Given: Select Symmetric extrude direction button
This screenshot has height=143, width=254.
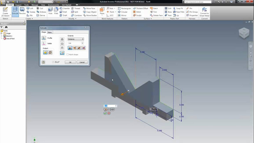Looking at the screenshot, I should (x=79, y=48).
